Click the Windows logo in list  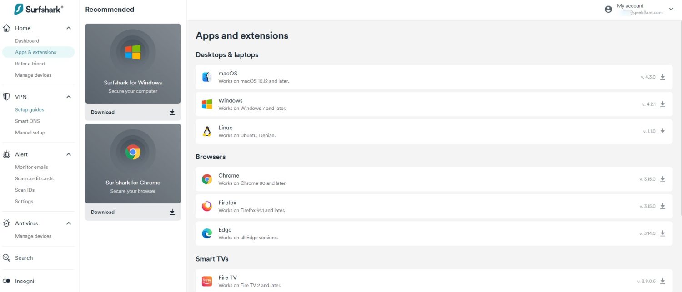click(207, 104)
